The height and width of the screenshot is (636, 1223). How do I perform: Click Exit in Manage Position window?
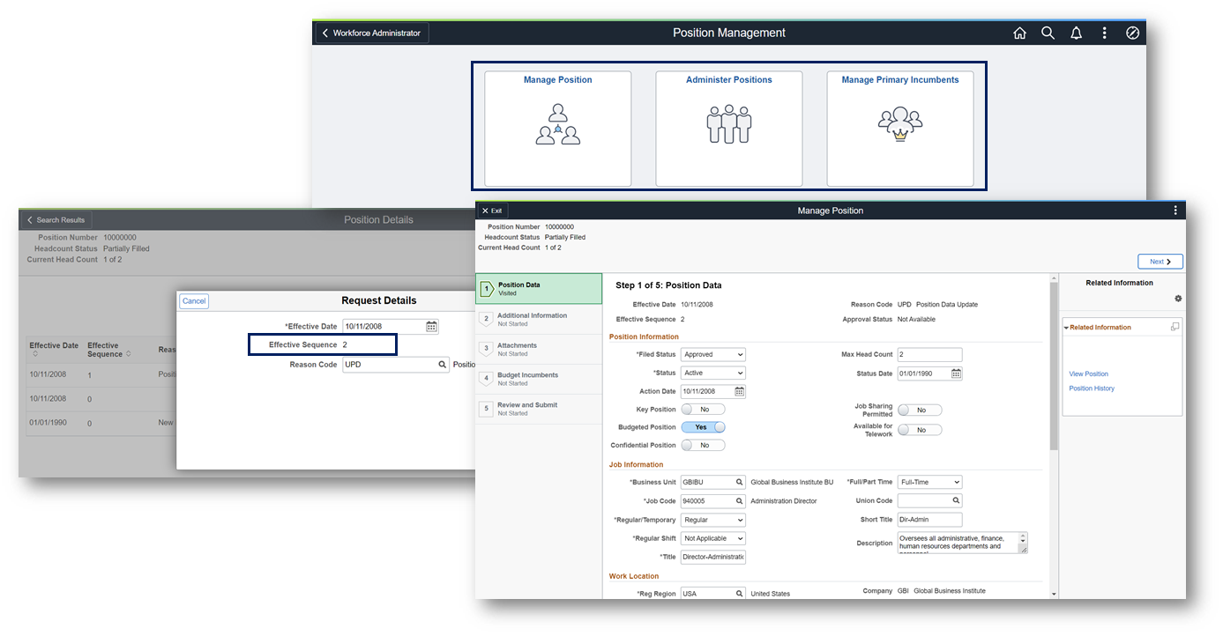tap(492, 211)
